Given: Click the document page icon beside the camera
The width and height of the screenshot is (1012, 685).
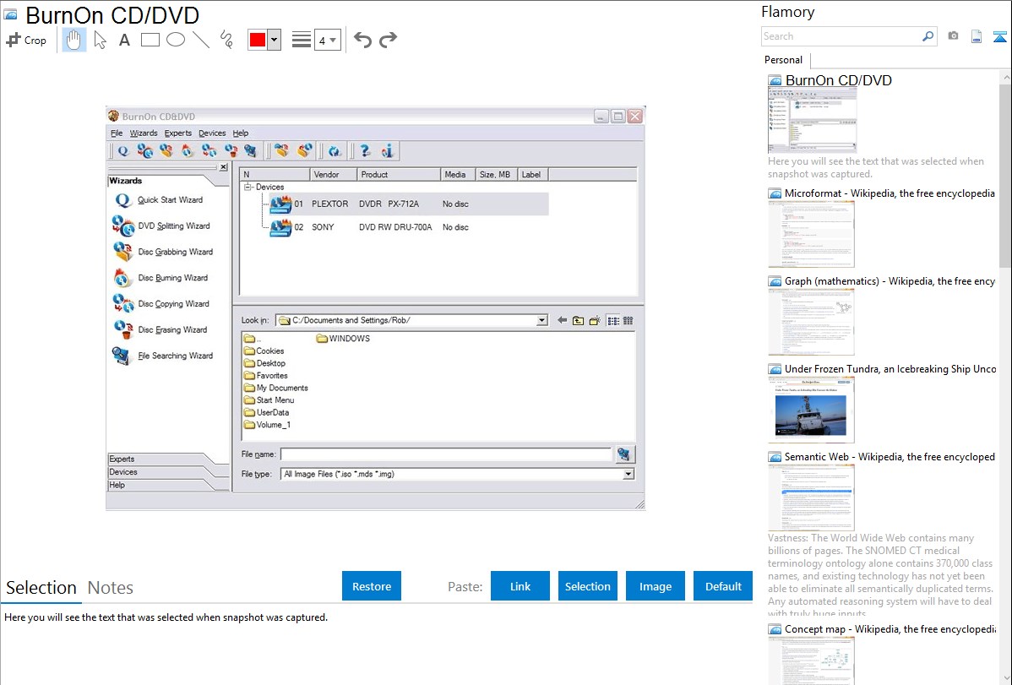Looking at the screenshot, I should coord(977,37).
